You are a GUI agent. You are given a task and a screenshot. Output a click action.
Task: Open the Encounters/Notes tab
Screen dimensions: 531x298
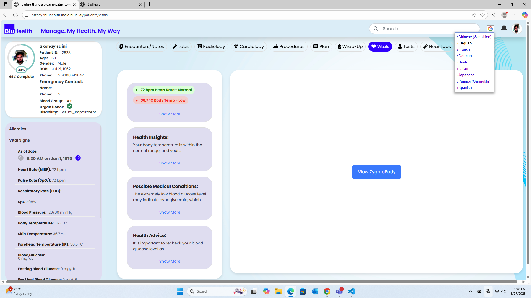pos(141,46)
